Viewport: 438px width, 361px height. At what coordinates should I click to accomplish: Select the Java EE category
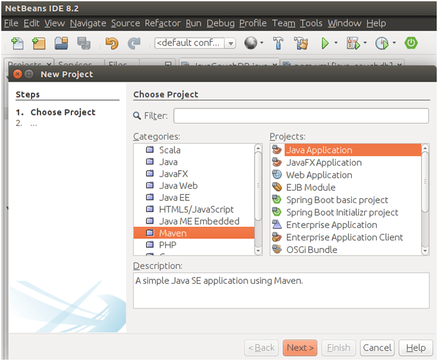click(194, 197)
